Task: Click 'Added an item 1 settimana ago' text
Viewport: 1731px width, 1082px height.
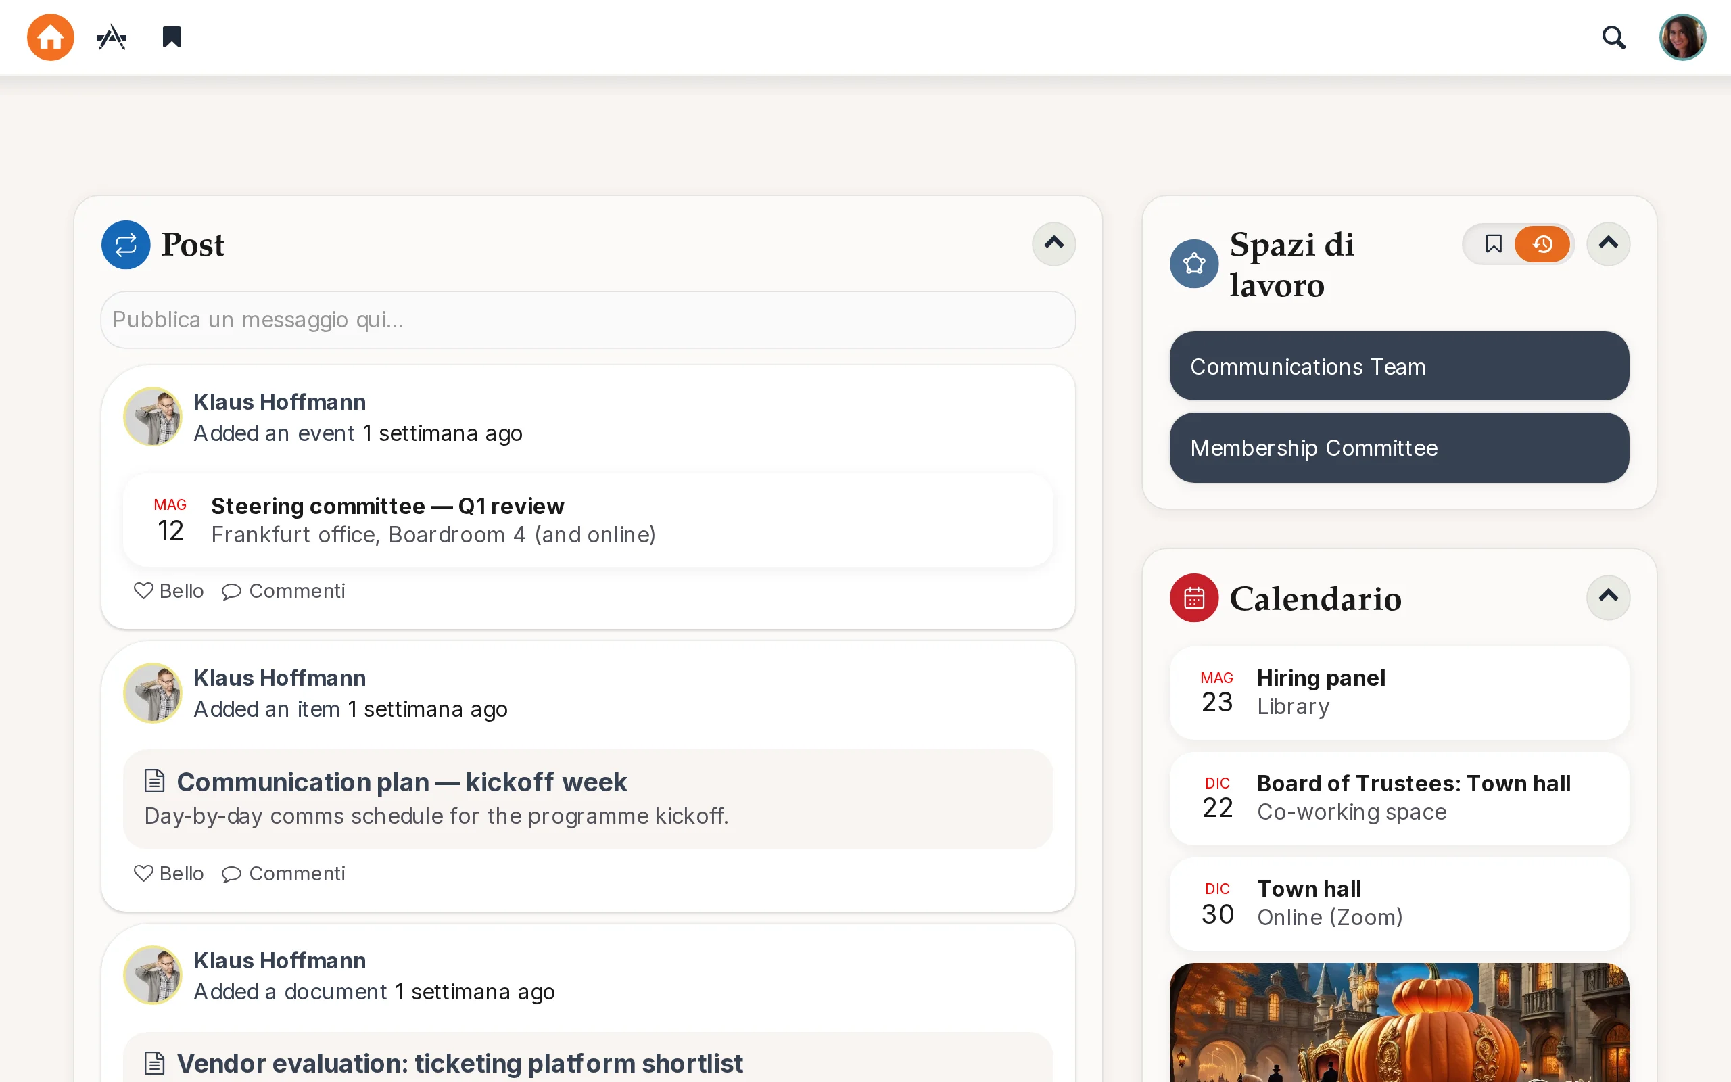Action: click(x=350, y=709)
